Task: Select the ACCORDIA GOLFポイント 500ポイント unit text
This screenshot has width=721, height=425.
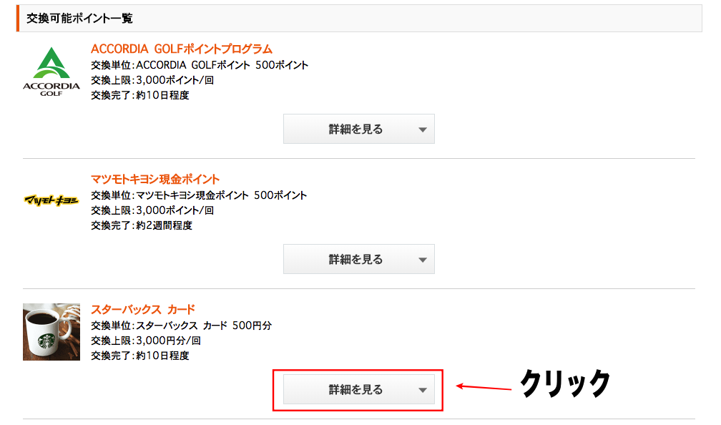Action: click(222, 65)
